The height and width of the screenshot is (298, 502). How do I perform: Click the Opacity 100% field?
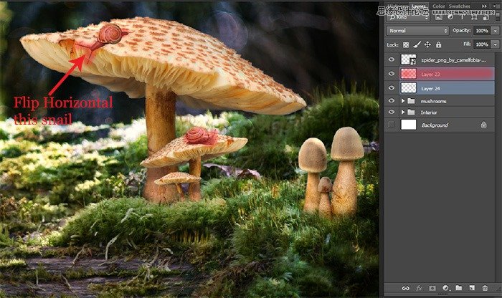(x=482, y=31)
